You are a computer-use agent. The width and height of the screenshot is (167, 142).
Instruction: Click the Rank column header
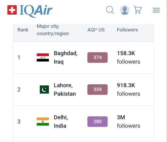(23, 30)
